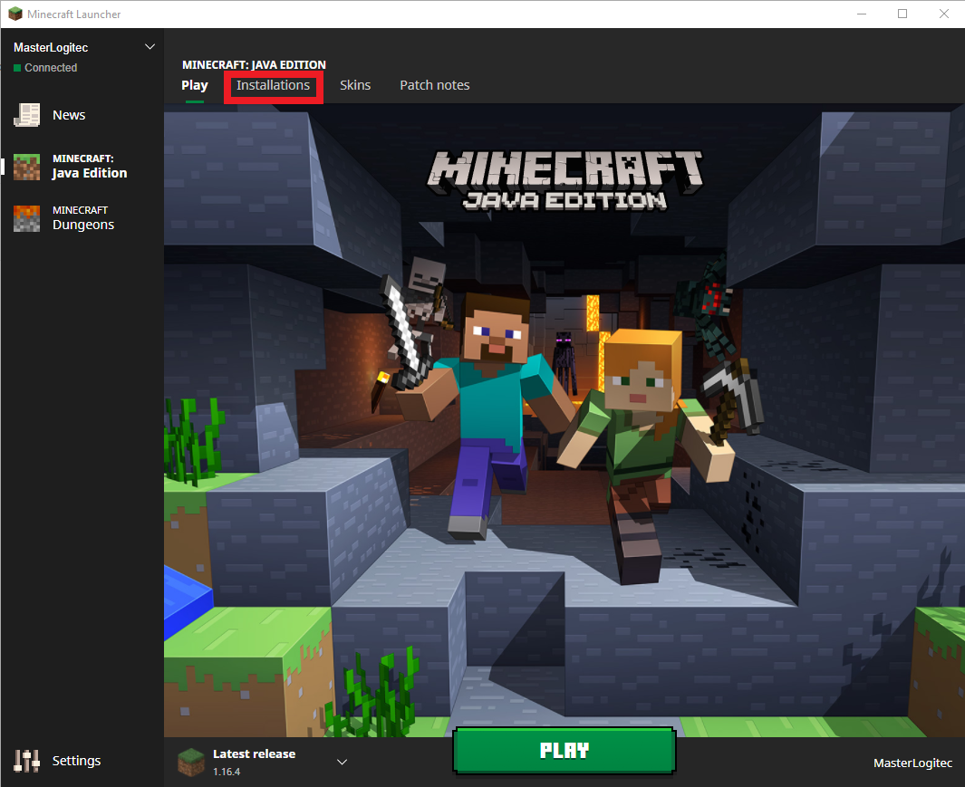Expand the Latest release version dropdown

pyautogui.click(x=343, y=762)
